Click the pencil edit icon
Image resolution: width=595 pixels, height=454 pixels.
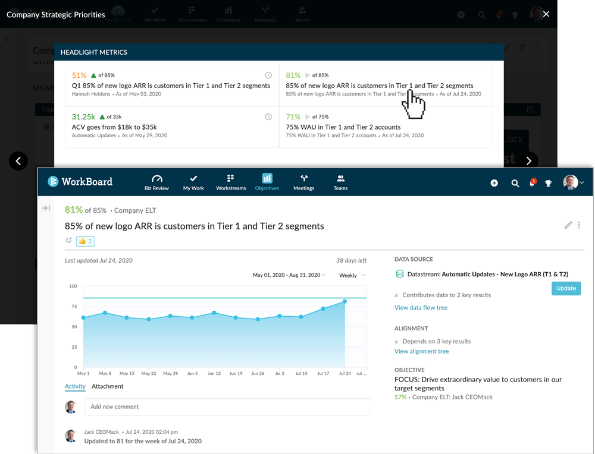[568, 225]
